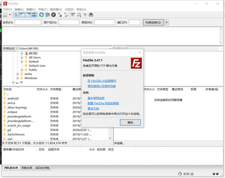This screenshot has width=225, height=178.
Task: Open local site path dropdown
Action: pos(110,48)
